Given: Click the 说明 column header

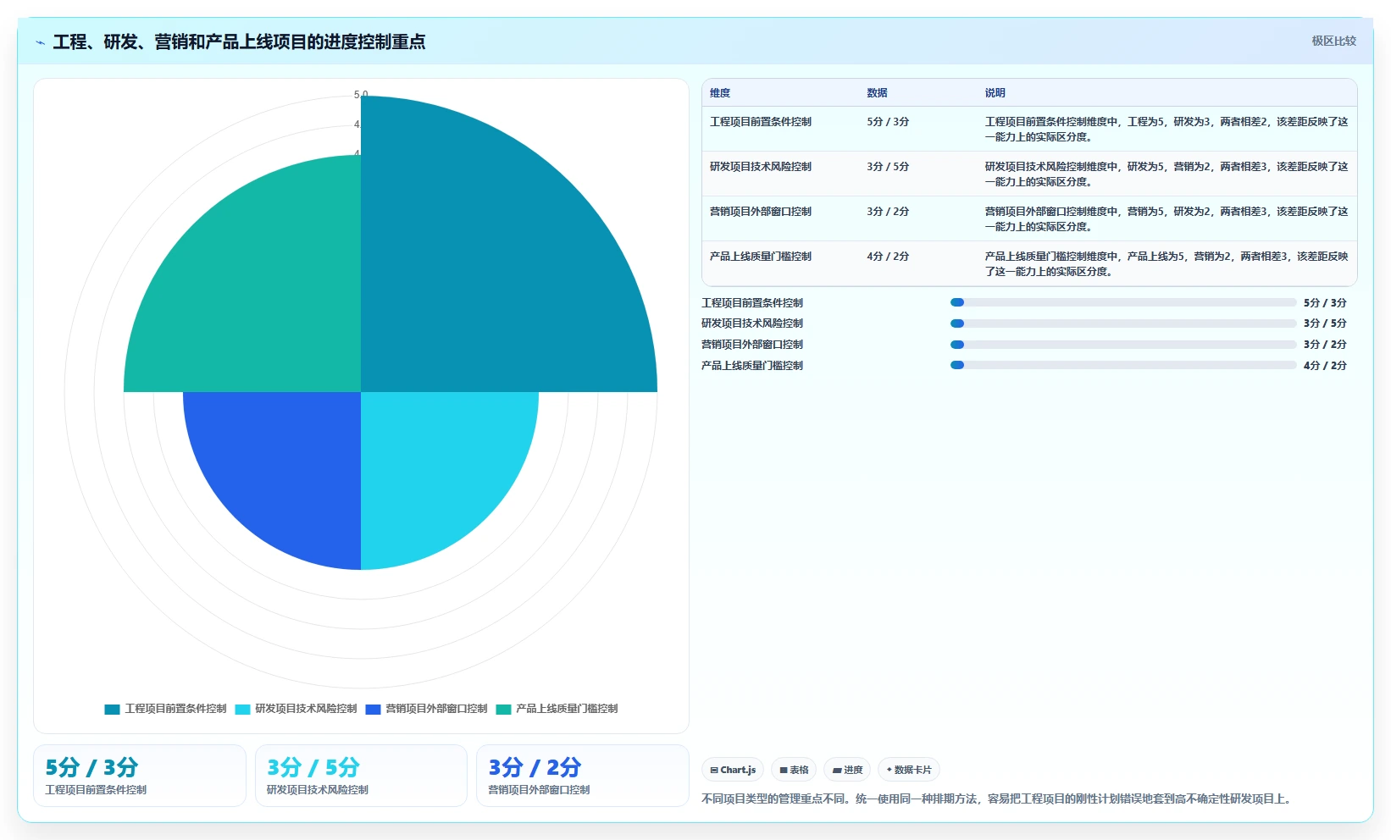Looking at the screenshot, I should pos(995,93).
